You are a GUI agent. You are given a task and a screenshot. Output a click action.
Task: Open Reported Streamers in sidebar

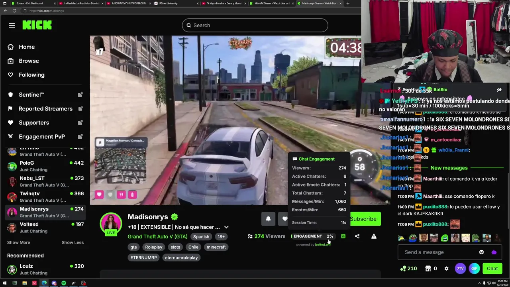pos(45,108)
